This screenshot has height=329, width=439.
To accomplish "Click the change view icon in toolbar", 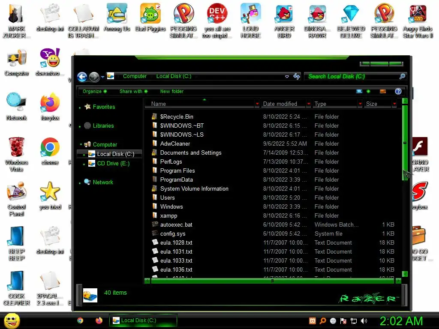I will (359, 91).
